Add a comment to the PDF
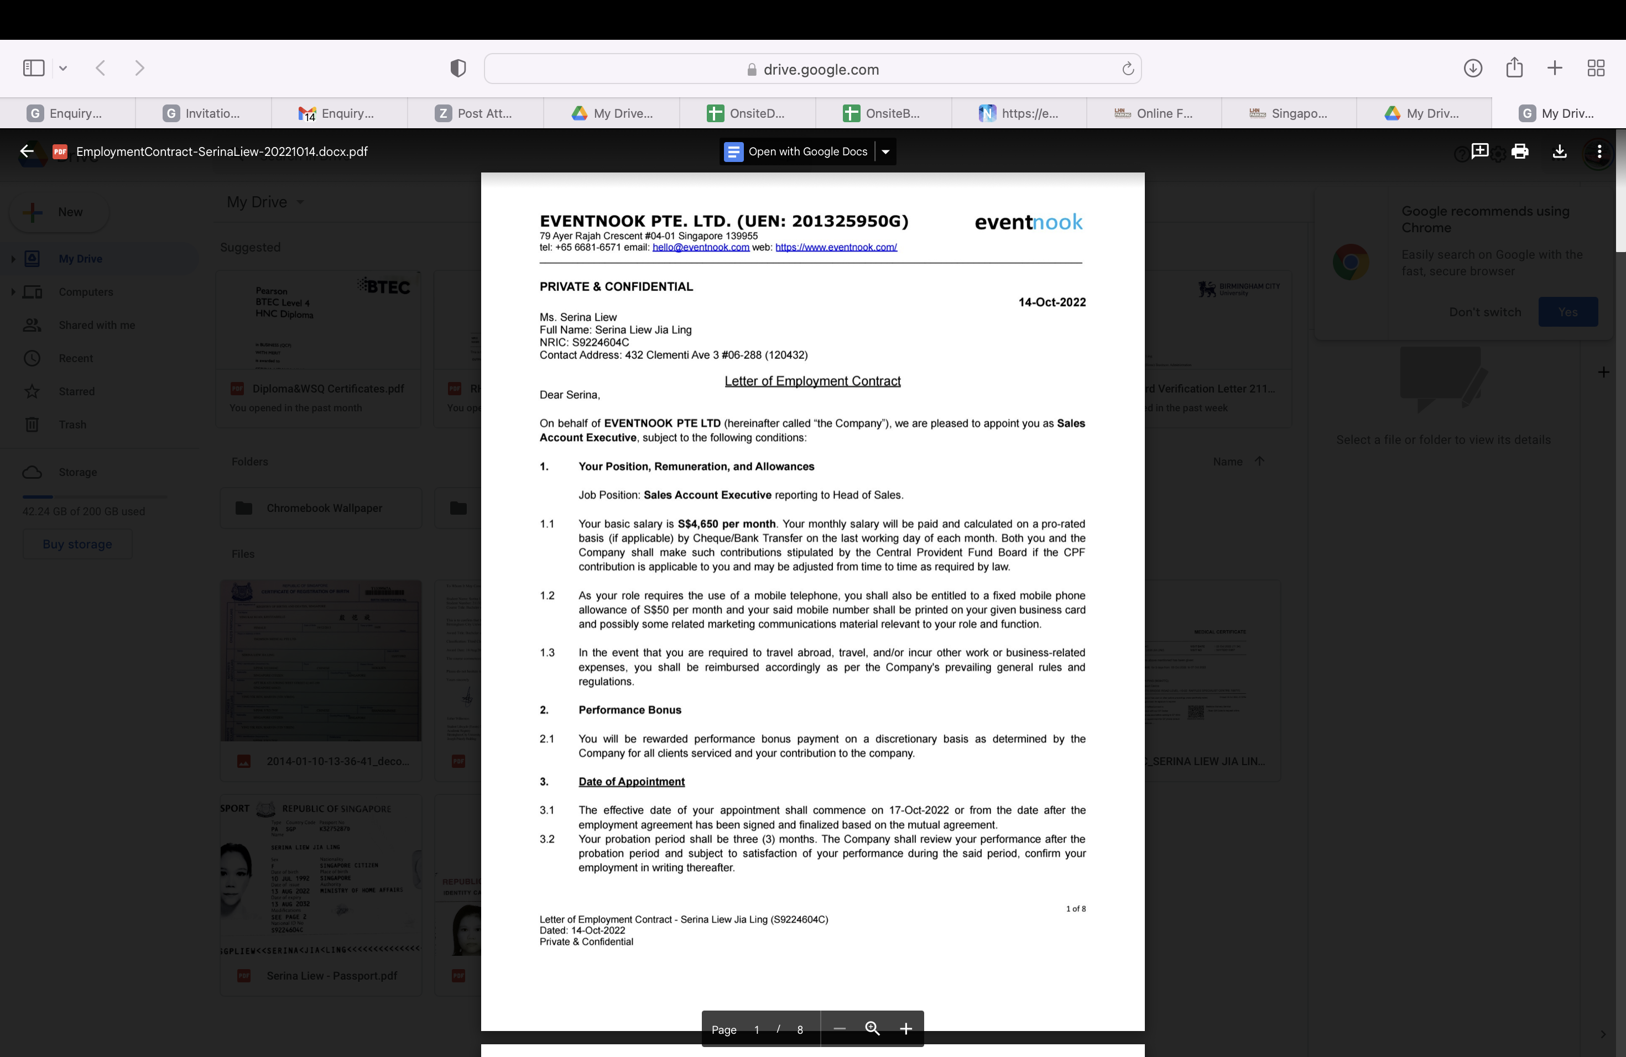This screenshot has height=1057, width=1626. click(x=1479, y=151)
